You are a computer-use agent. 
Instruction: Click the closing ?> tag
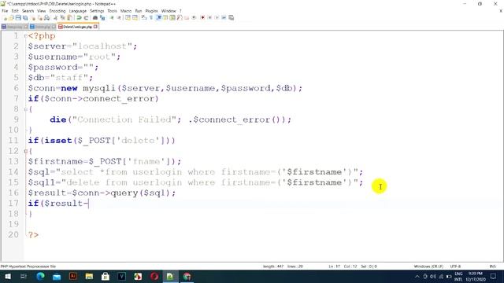33,234
